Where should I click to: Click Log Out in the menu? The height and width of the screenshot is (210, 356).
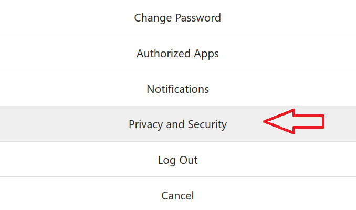[x=177, y=160]
